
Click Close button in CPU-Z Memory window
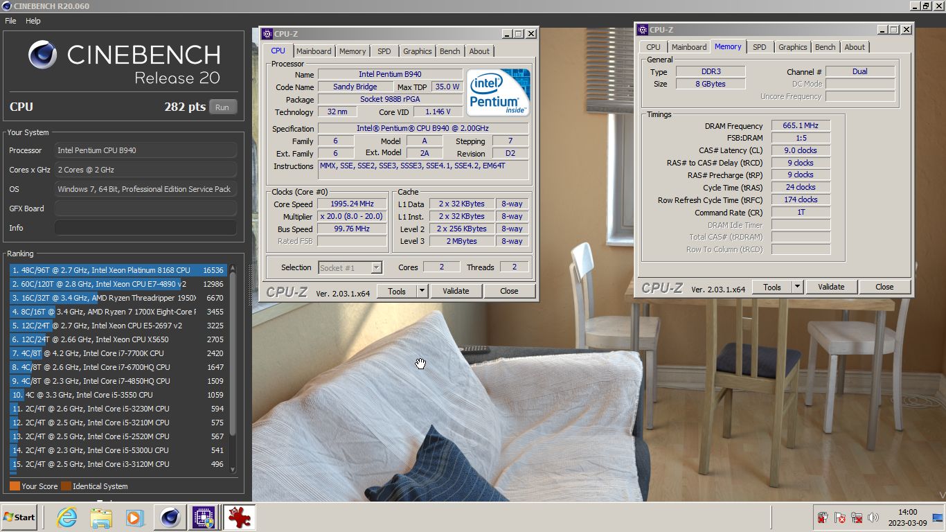[884, 287]
